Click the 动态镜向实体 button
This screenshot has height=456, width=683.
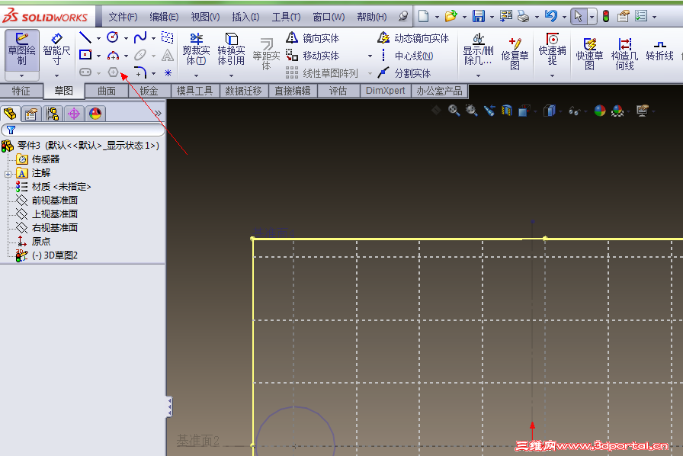pyautogui.click(x=413, y=38)
